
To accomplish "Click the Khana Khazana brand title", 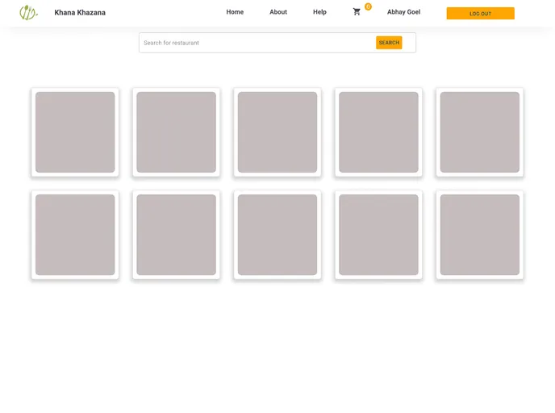I will tap(80, 13).
